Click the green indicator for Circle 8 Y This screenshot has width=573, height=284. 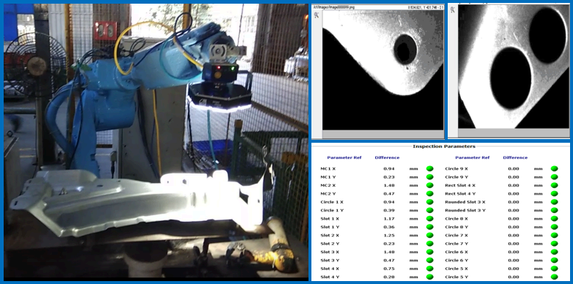pos(555,227)
